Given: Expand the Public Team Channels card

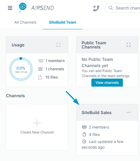Looking at the screenshot, I should 129,45.
